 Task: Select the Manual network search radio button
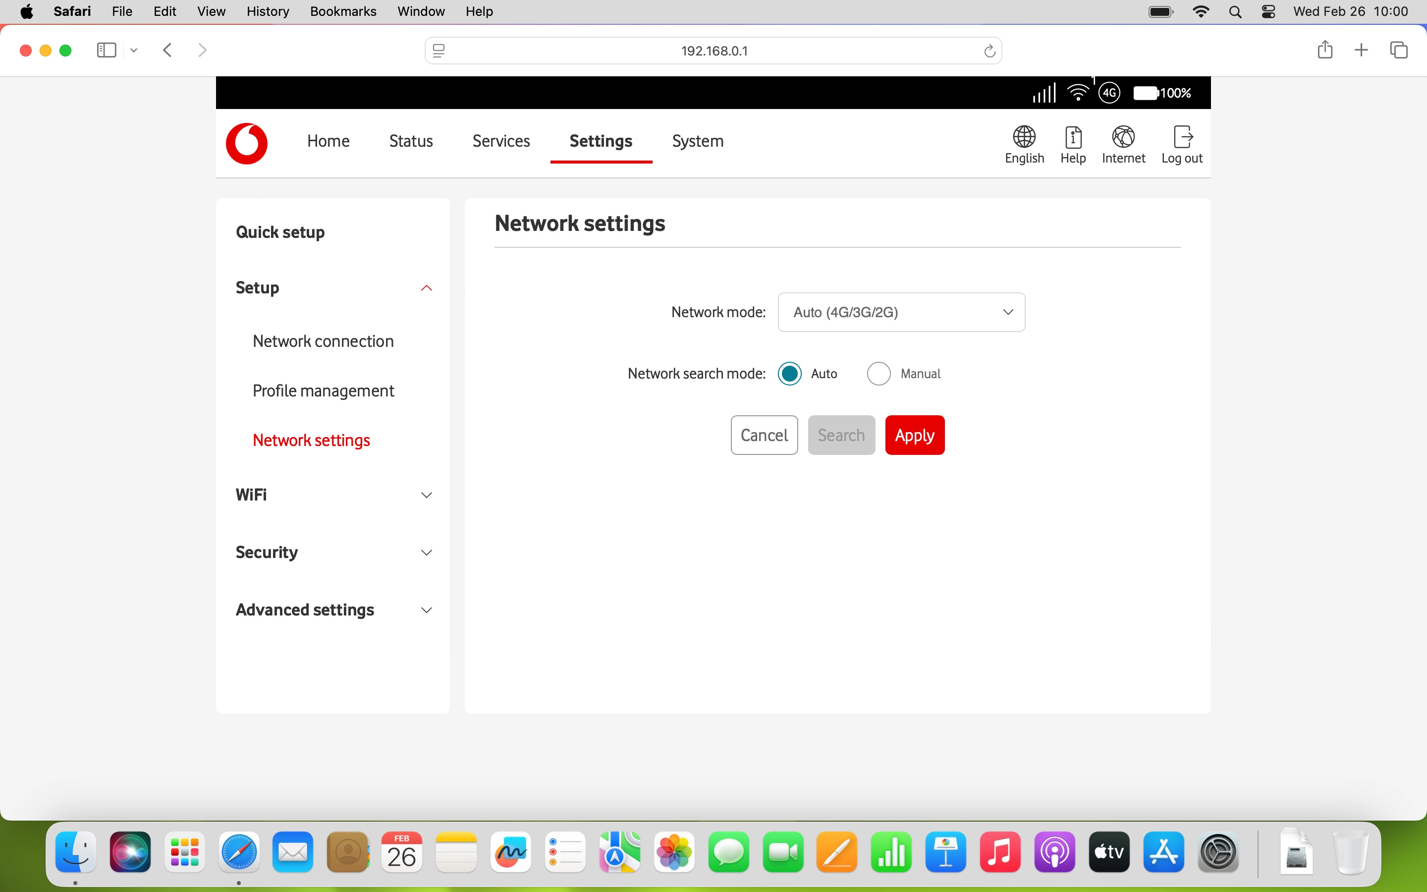point(878,374)
